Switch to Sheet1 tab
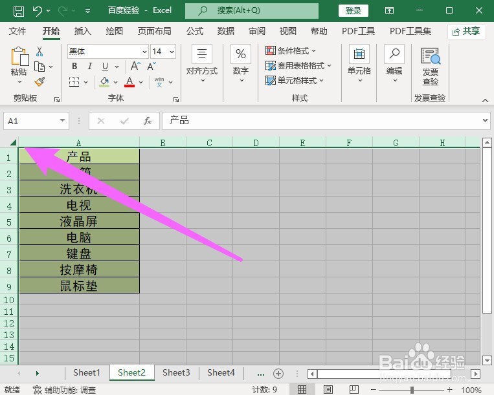494x395 pixels. tap(87, 372)
